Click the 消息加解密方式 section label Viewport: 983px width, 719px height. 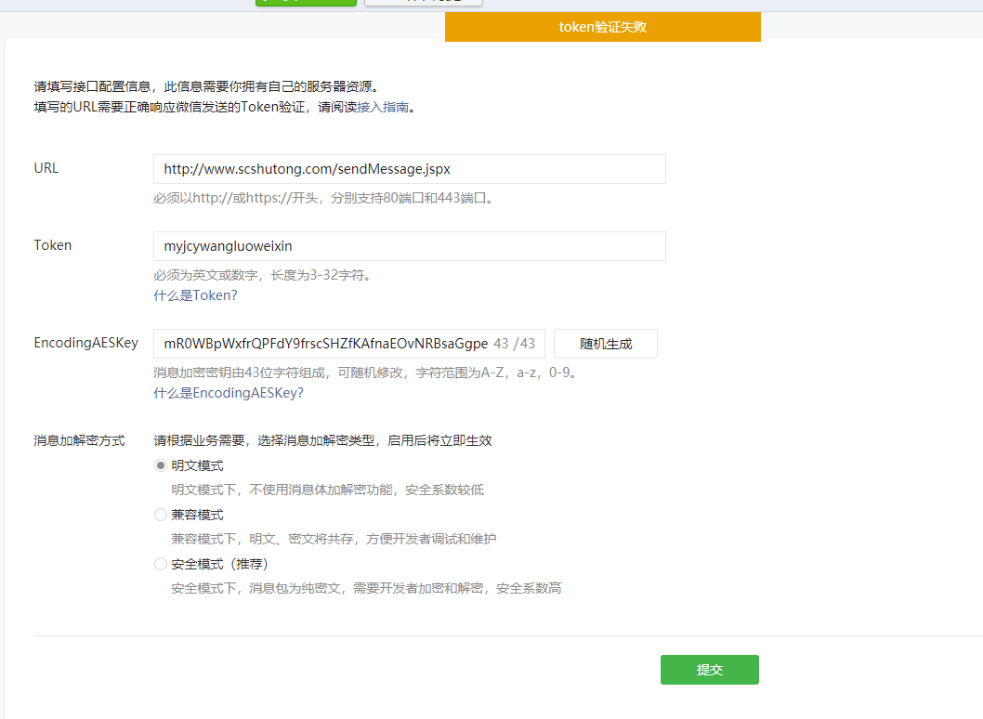click(79, 440)
